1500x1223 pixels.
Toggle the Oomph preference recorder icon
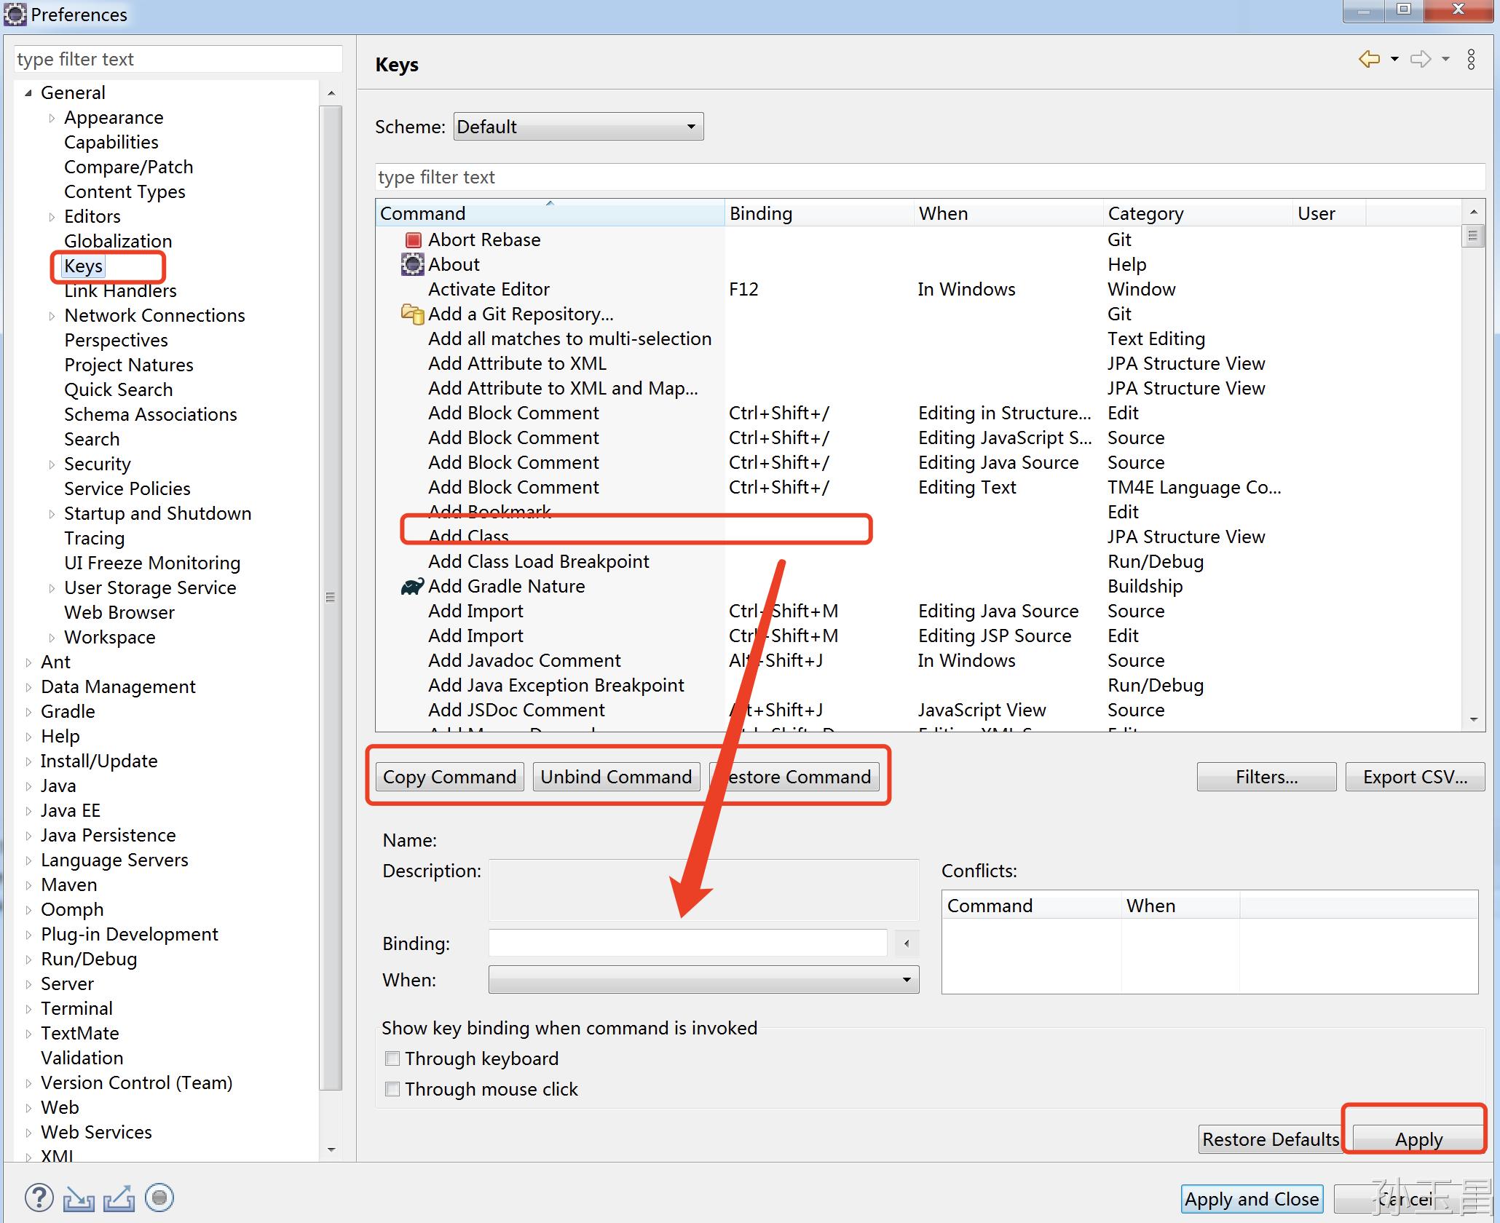click(x=159, y=1198)
